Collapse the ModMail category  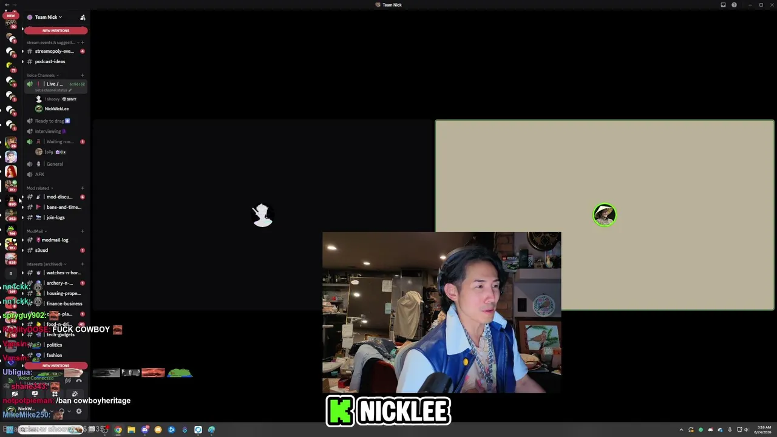coord(36,231)
